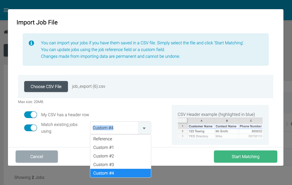Screen dimensions: 292x185
Task: Disable the CSV header row switch
Action: click(x=31, y=115)
